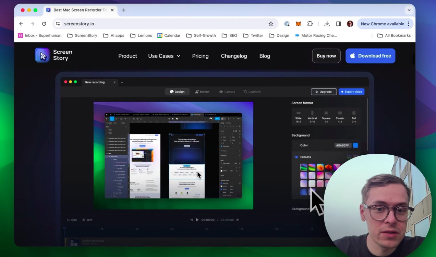Viewport: 436px width, 257px height.
Task: Select the Wide 16:9 screen format
Action: pos(299,116)
